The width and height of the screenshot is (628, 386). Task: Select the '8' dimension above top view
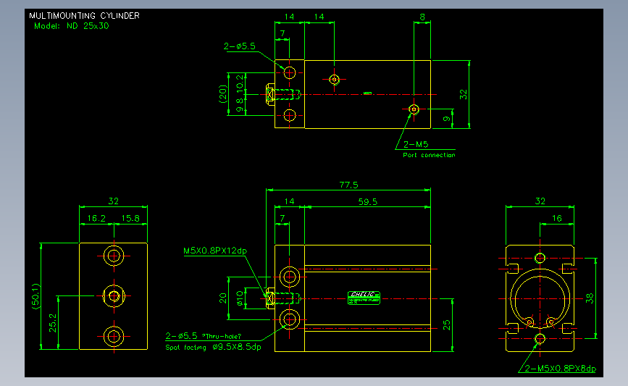click(x=422, y=17)
